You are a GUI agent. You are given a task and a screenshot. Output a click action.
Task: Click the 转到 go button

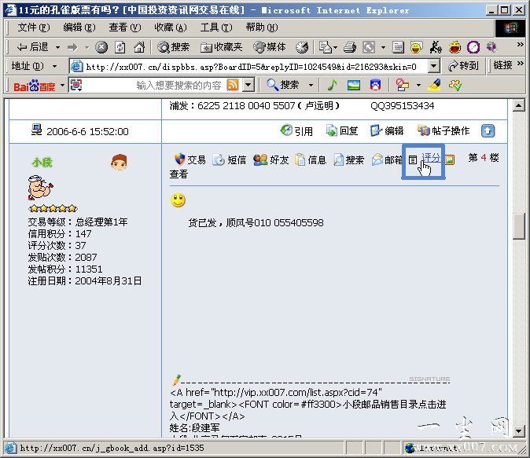(462, 66)
